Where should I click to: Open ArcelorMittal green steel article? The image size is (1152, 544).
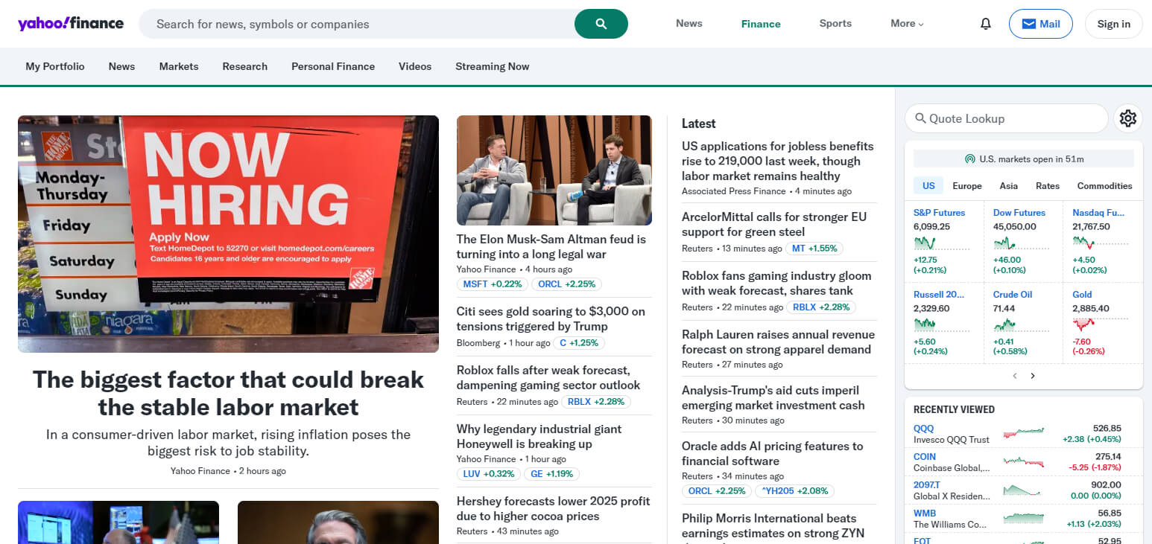(774, 224)
